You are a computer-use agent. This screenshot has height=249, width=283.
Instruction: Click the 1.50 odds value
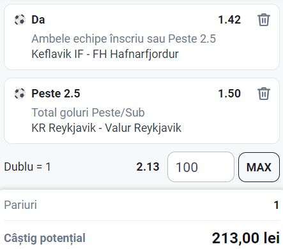(229, 94)
